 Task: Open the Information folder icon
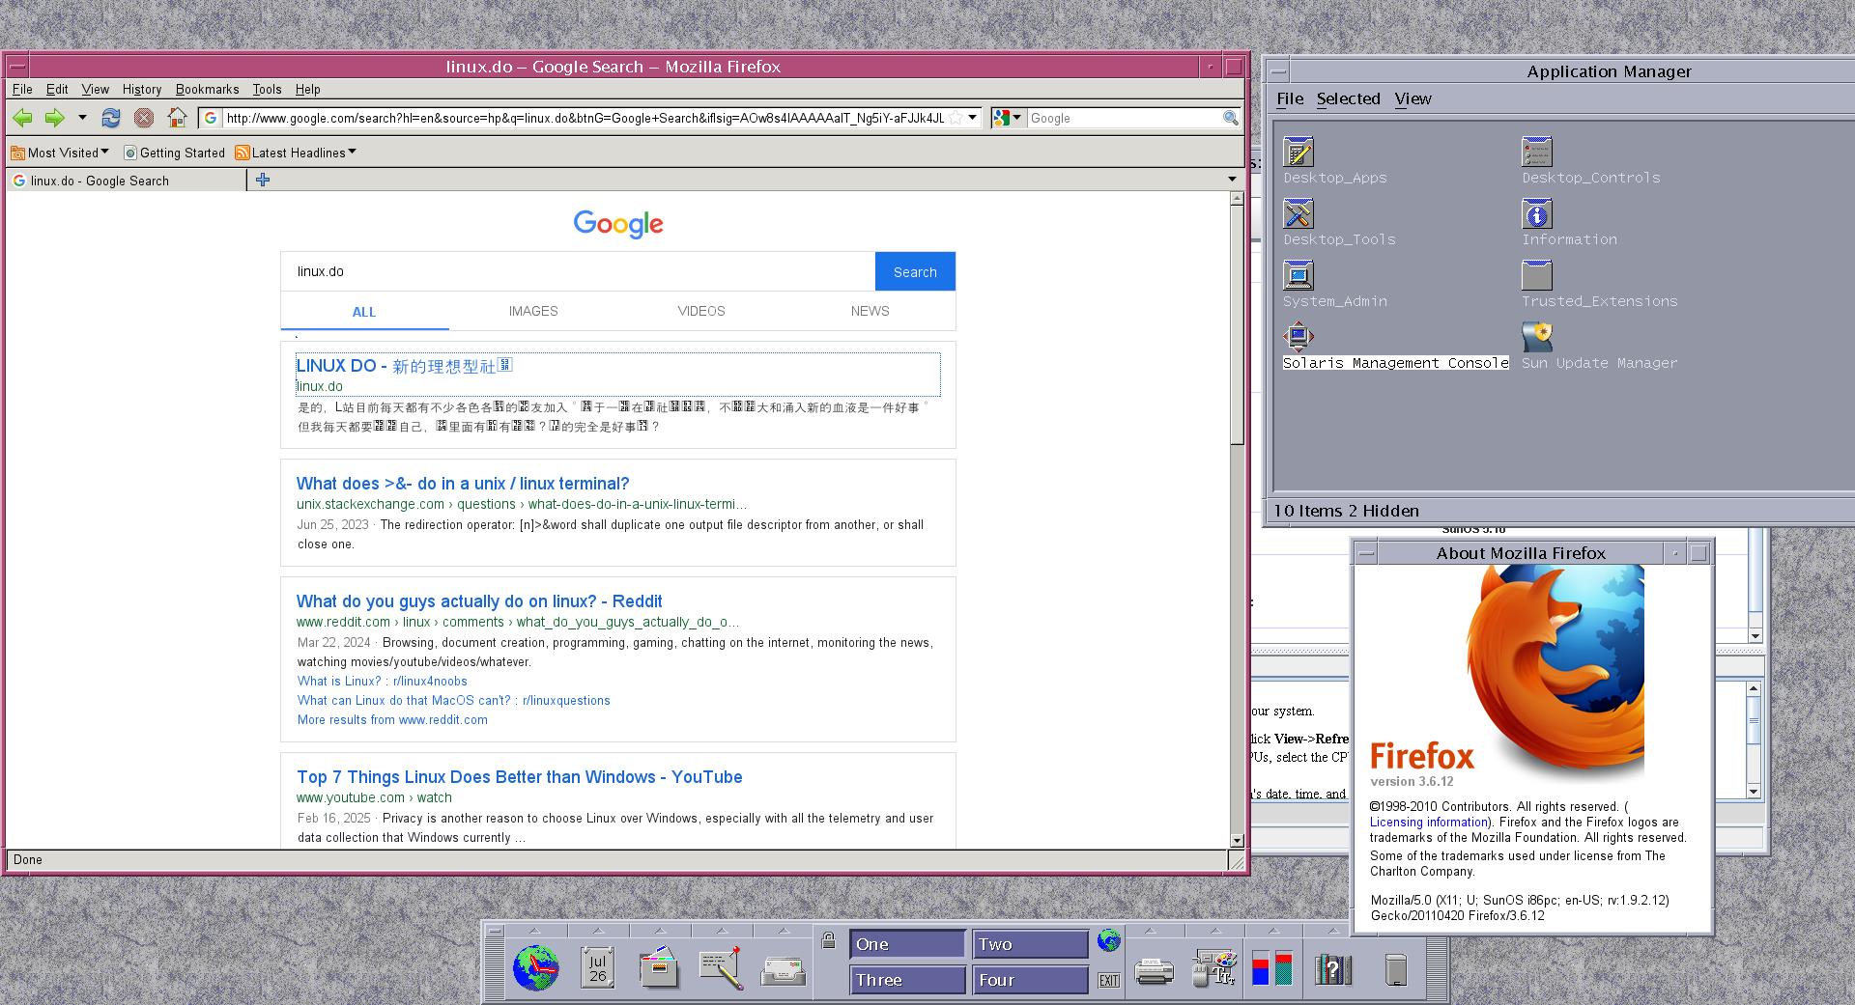(1537, 213)
